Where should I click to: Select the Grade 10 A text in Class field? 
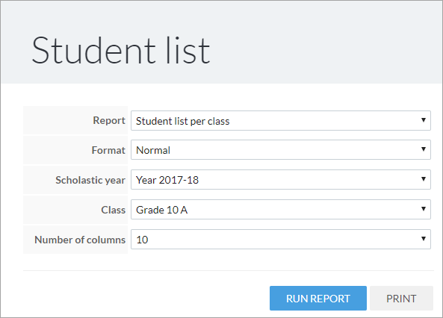click(161, 210)
